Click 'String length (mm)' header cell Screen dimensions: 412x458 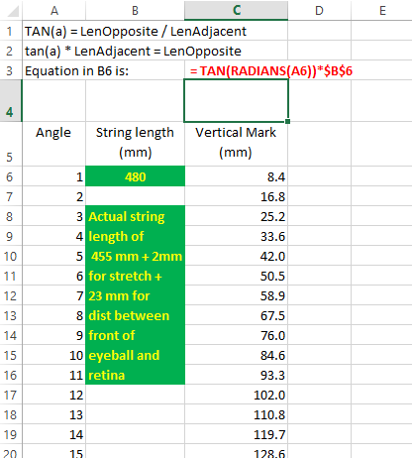tap(135, 144)
